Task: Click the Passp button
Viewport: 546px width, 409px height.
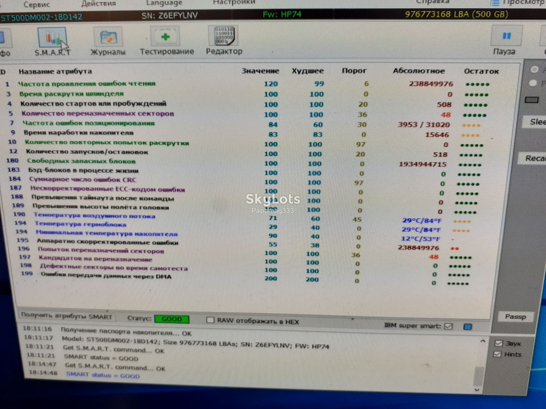Action: (x=515, y=317)
